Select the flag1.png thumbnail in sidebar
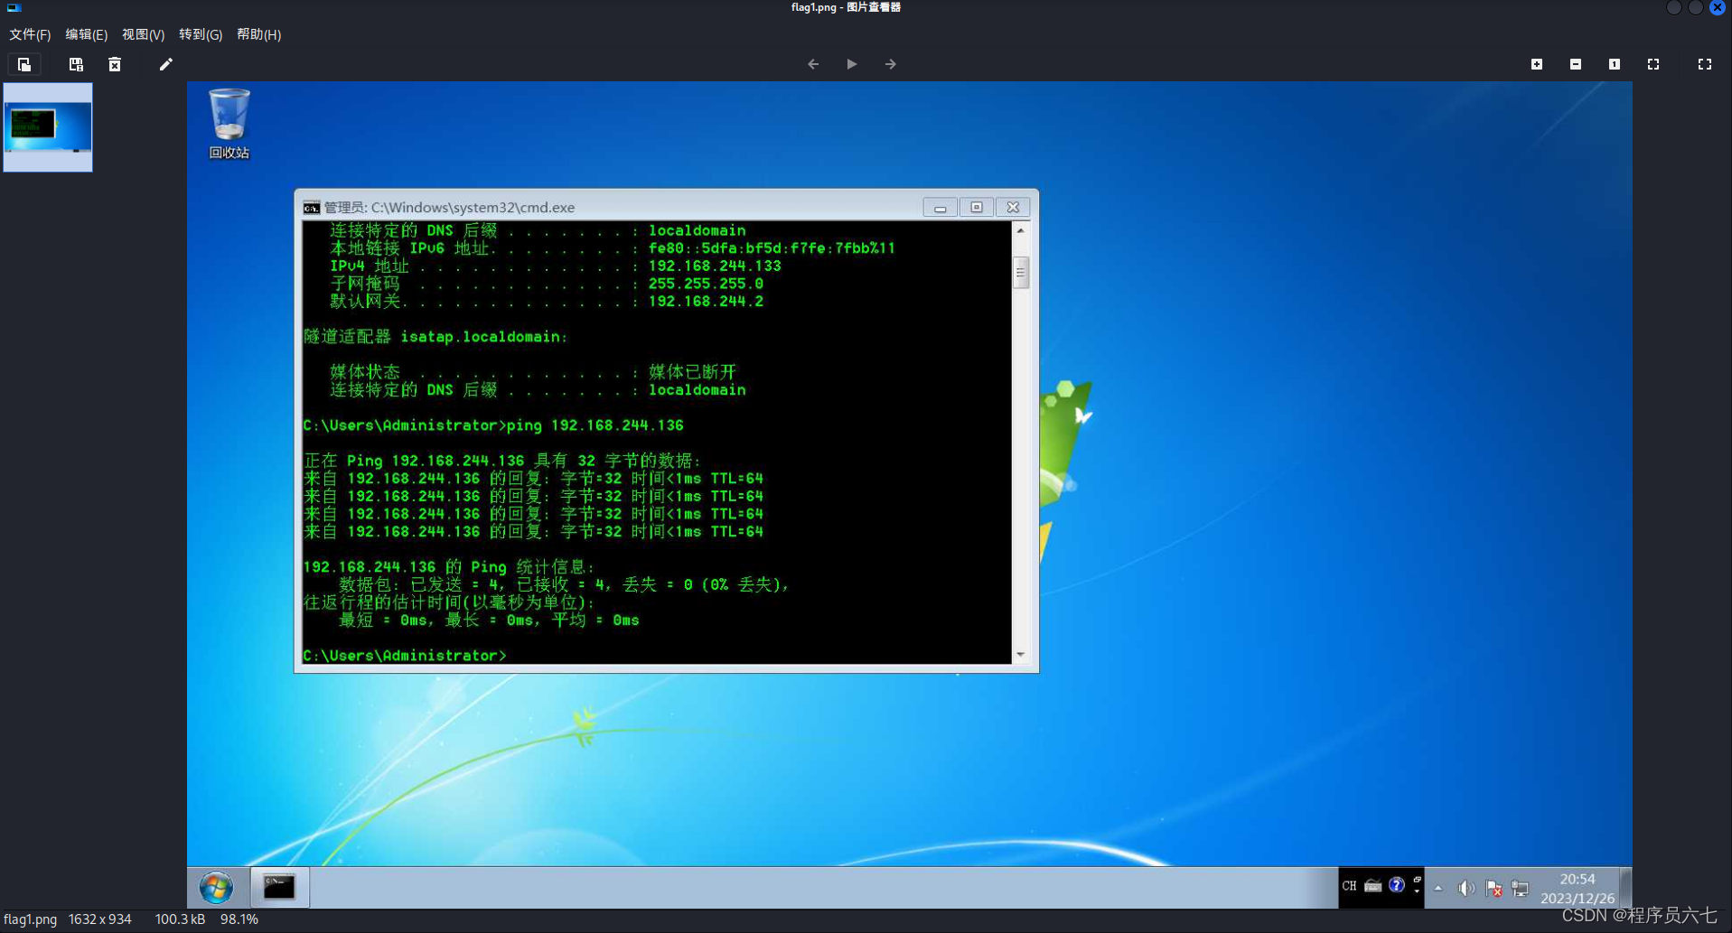Viewport: 1732px width, 933px height. coord(48,127)
